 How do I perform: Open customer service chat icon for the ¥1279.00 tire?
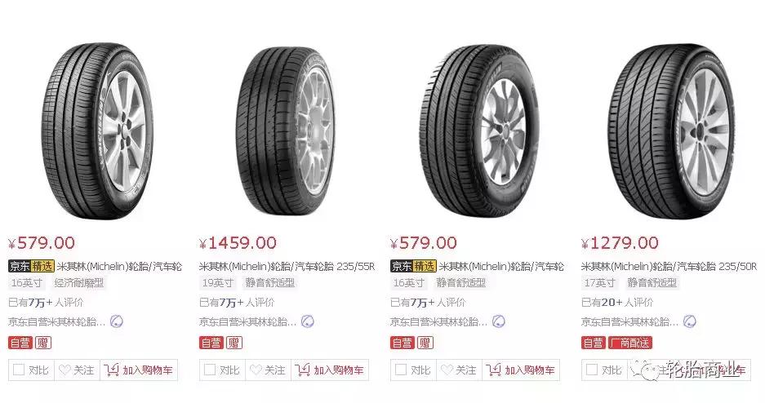pos(689,321)
